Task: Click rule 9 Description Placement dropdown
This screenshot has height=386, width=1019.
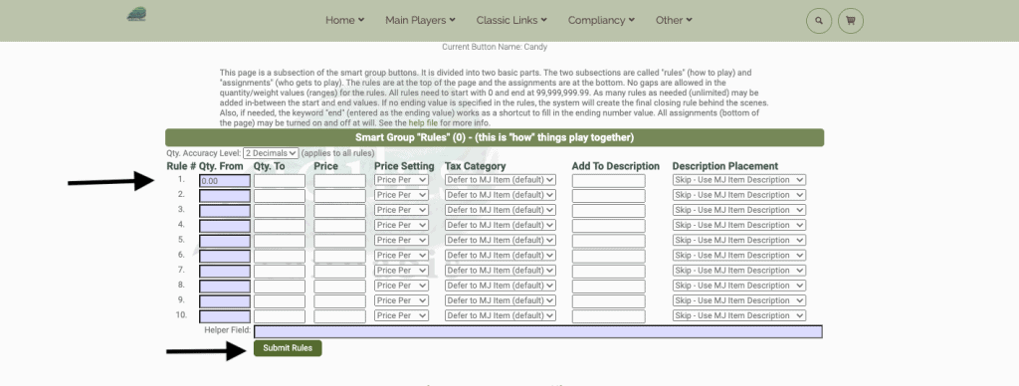Action: click(739, 300)
